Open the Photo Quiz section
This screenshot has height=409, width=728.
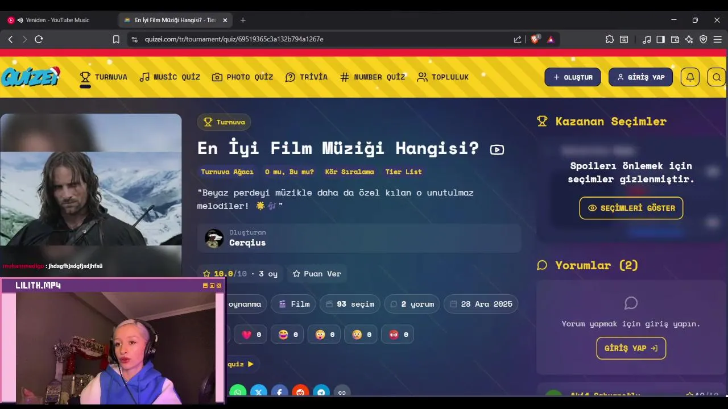pos(243,77)
